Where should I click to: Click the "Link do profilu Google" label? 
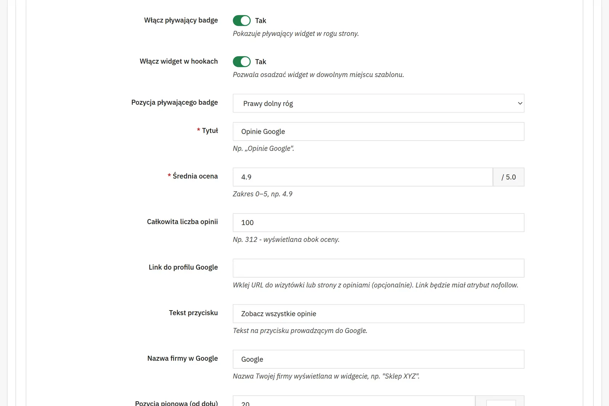(x=183, y=267)
